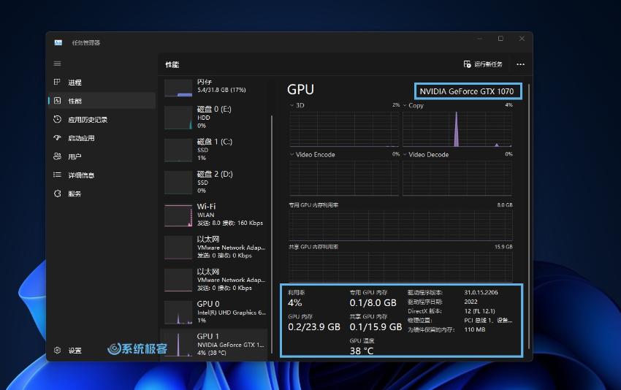
Task: Click the services puzzle icon
Action: click(58, 194)
